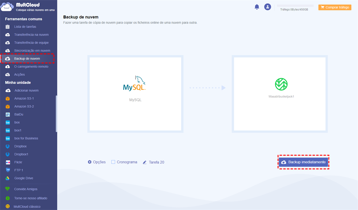Viewport: 358px width, 210px height.
Task: Click pencil icon beside Tarefa 20
Action: pyautogui.click(x=145, y=162)
